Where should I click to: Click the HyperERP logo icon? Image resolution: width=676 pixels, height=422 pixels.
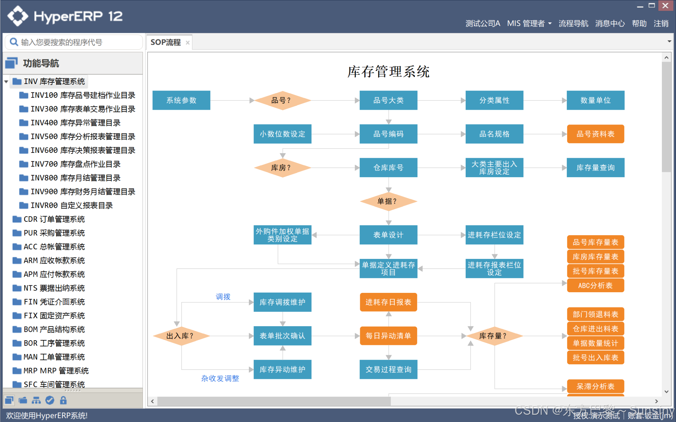point(18,16)
